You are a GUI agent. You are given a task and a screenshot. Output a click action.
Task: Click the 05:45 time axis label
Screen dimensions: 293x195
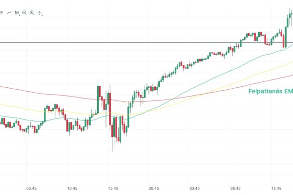pyautogui.click(x=32, y=188)
